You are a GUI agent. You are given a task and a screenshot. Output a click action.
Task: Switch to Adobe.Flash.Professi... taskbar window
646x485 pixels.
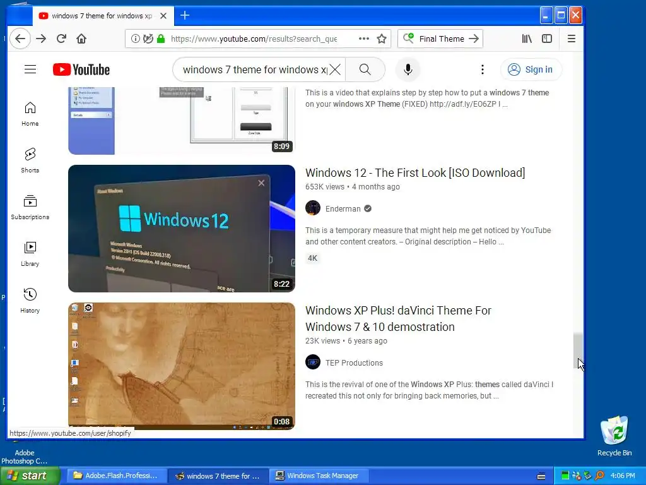116,476
